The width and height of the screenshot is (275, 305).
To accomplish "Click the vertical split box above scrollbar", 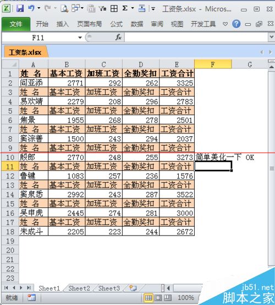I will 272,61.
